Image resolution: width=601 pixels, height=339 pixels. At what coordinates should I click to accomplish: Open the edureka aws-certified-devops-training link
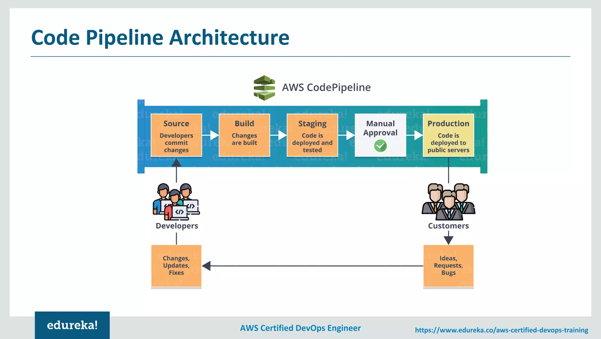[x=502, y=330]
